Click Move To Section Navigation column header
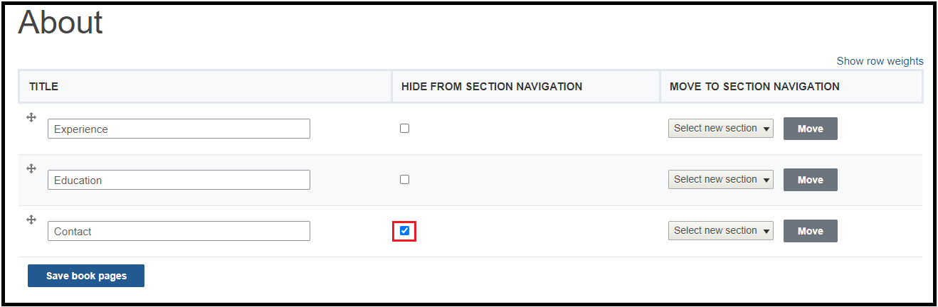The width and height of the screenshot is (938, 307). [754, 87]
